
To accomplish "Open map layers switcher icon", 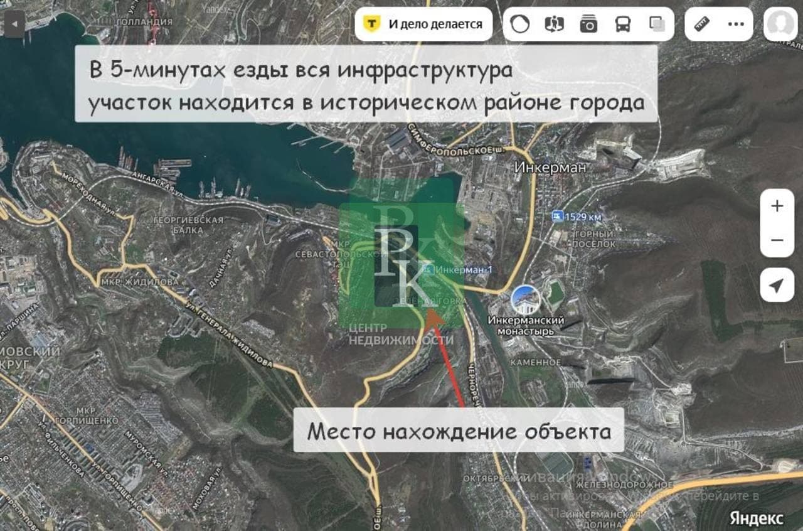I will click(x=657, y=24).
